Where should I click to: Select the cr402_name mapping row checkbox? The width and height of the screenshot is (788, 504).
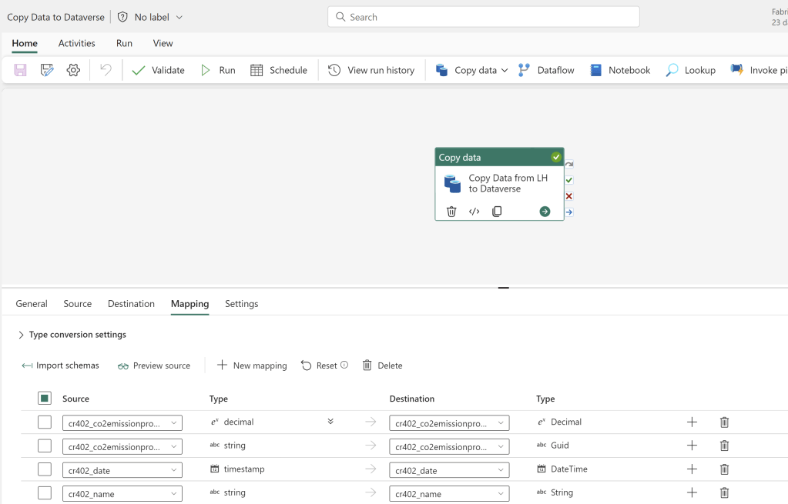(x=45, y=492)
